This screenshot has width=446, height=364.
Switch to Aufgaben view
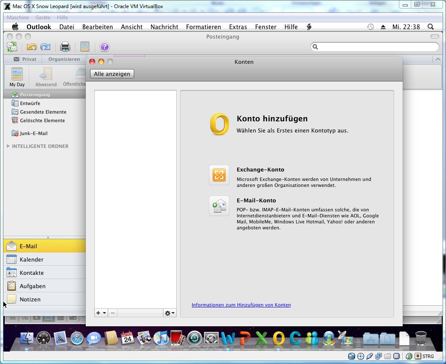(45, 286)
